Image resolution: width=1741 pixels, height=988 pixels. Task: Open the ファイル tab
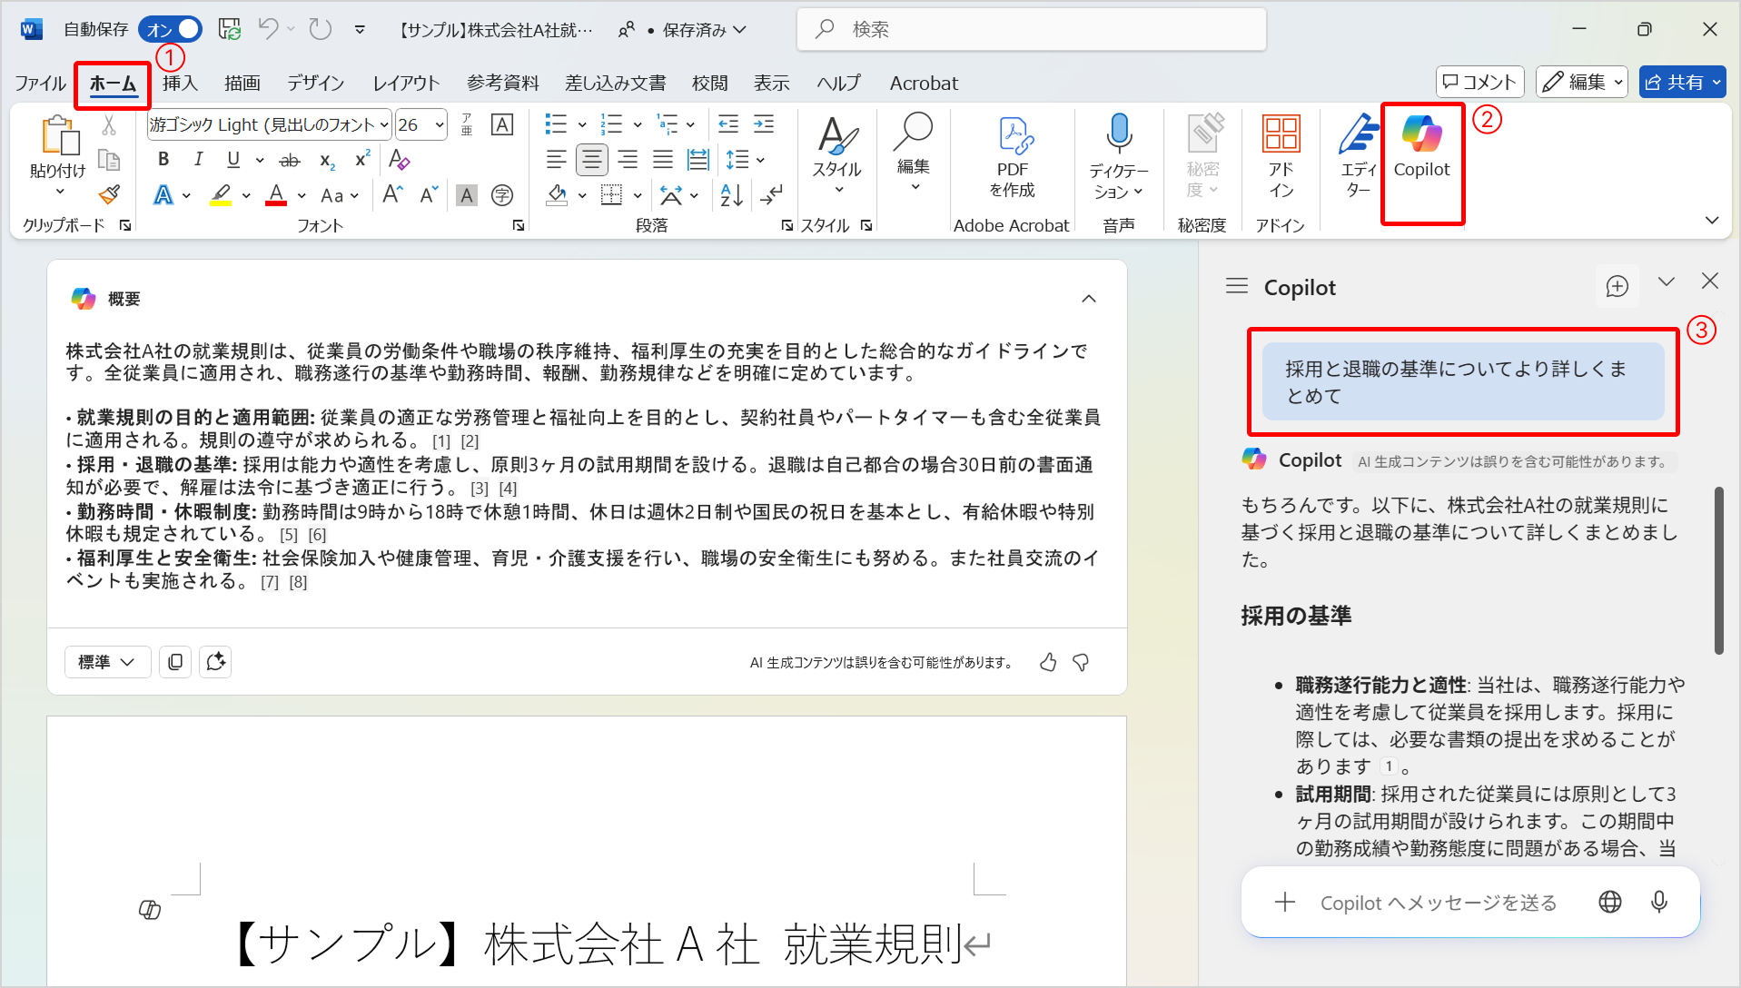click(40, 83)
